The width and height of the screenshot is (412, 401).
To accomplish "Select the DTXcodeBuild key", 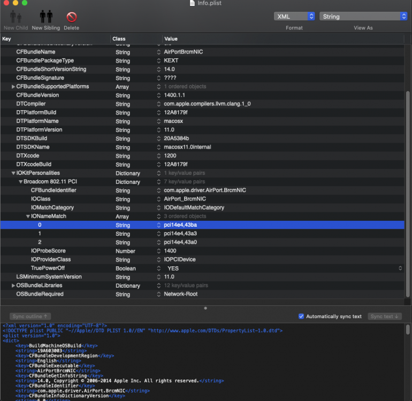I will [34, 164].
